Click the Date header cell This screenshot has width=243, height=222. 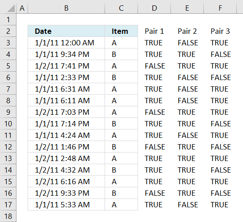click(66, 31)
